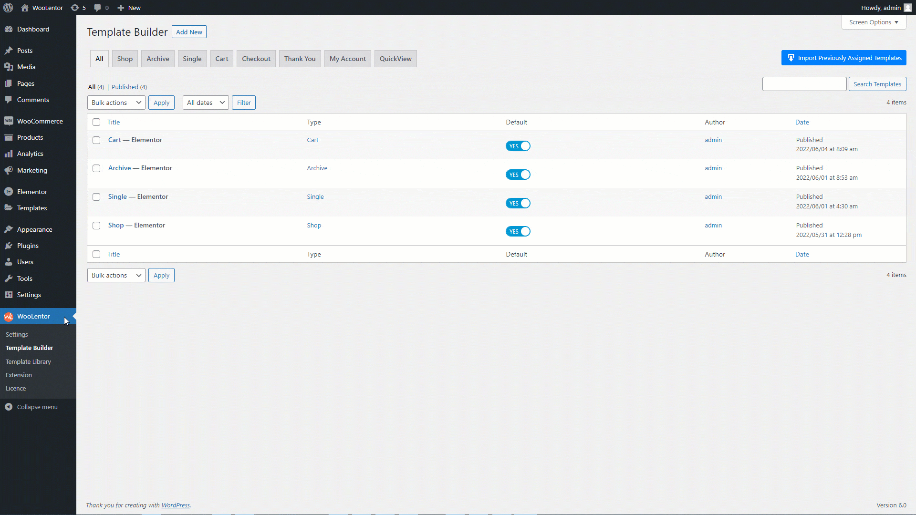Open the Licence submenu item

tap(16, 388)
